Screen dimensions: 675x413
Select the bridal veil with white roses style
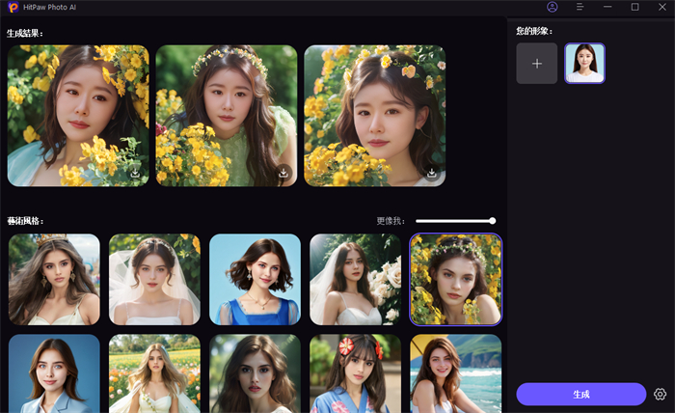[355, 280]
